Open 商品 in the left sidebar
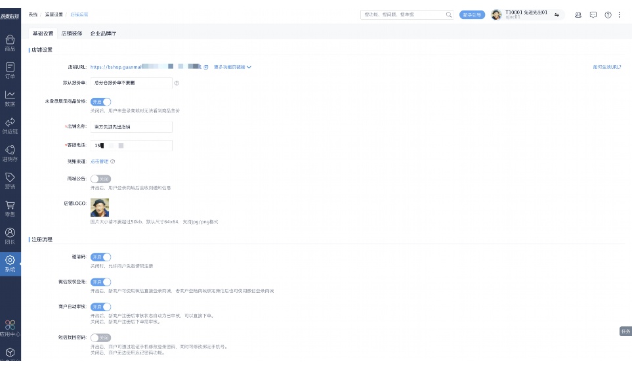The width and height of the screenshot is (632, 369). (x=10, y=43)
